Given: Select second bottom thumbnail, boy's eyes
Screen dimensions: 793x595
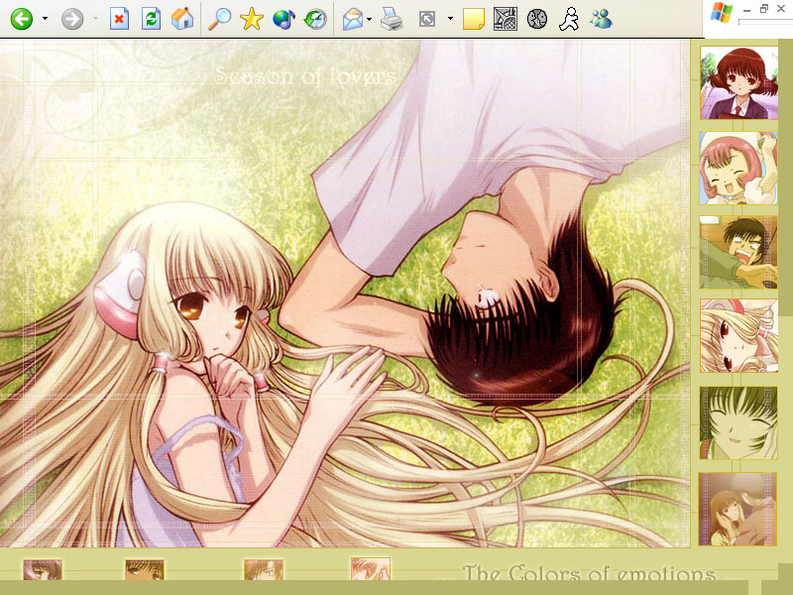Looking at the screenshot, I should [145, 569].
